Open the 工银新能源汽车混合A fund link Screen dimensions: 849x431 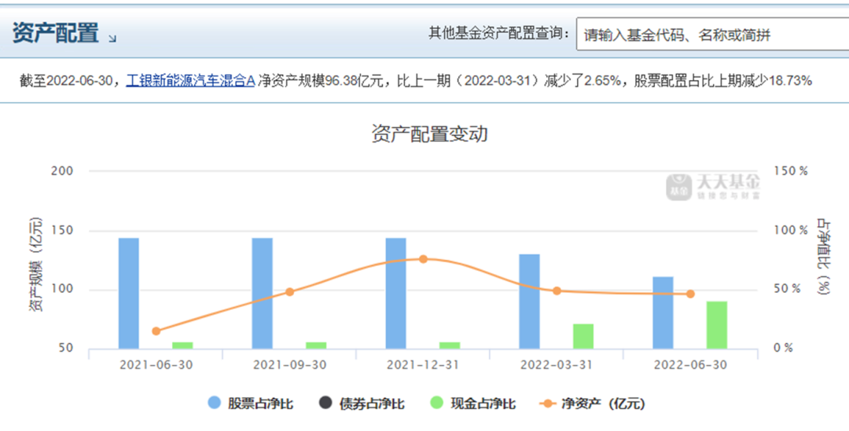[190, 82]
